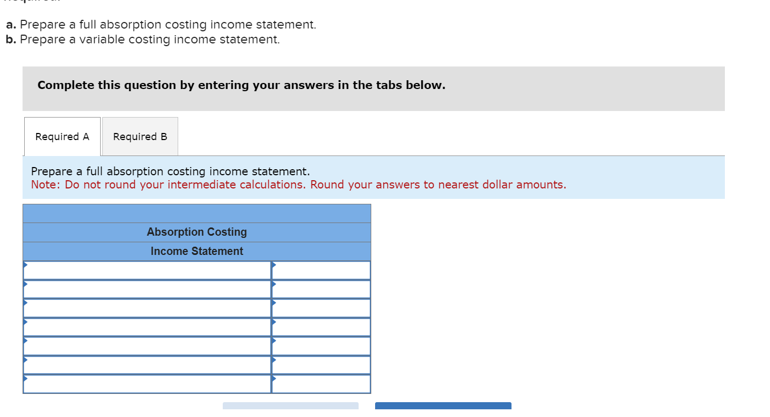Select the Required A tab
The image size is (770, 417).
point(62,136)
